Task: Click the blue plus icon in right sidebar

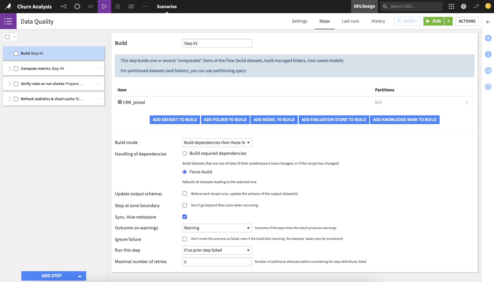Action: [x=488, y=38]
